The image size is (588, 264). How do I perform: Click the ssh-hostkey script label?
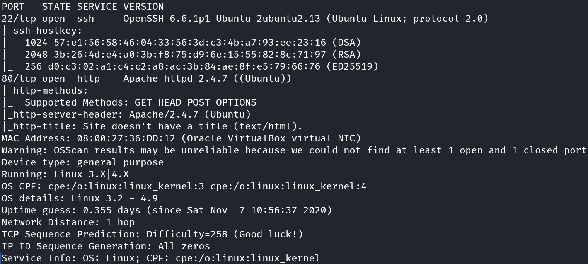[48, 31]
